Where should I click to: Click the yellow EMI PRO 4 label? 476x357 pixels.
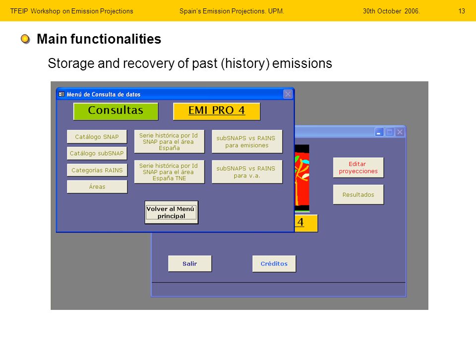tap(217, 111)
